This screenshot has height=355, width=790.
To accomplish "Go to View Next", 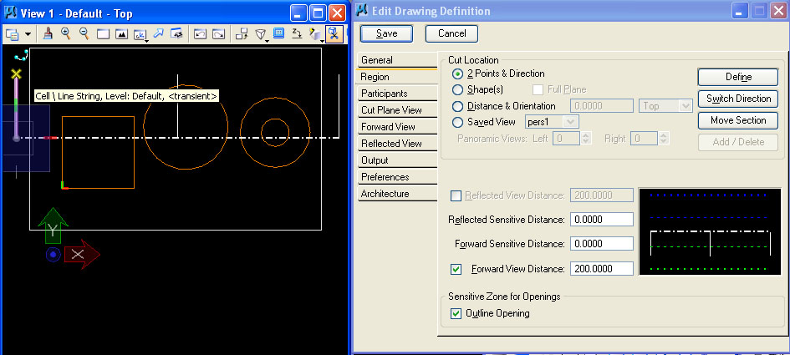I will tap(218, 34).
